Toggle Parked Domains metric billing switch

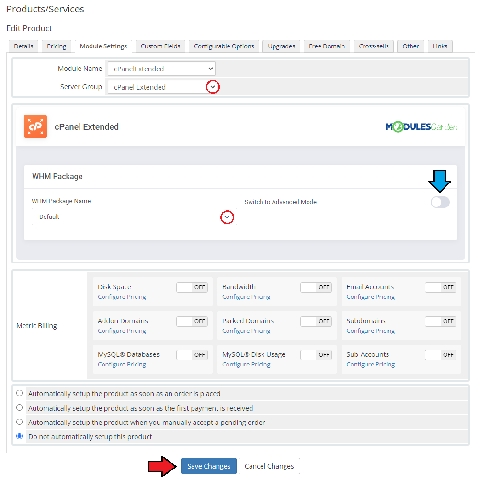click(316, 321)
